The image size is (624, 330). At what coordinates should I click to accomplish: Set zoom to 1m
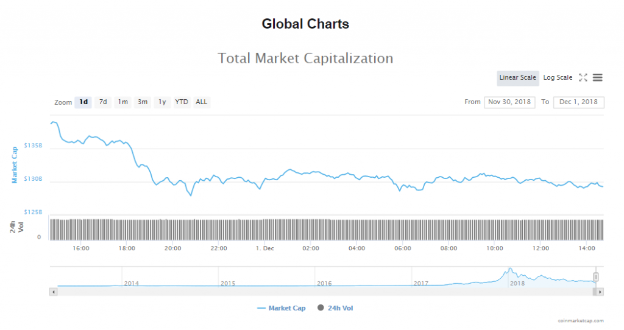tap(122, 102)
